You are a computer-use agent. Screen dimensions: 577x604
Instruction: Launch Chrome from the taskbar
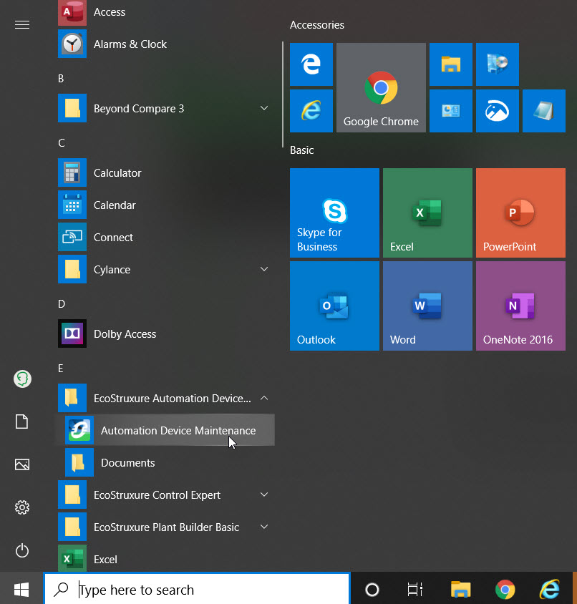[x=505, y=590]
